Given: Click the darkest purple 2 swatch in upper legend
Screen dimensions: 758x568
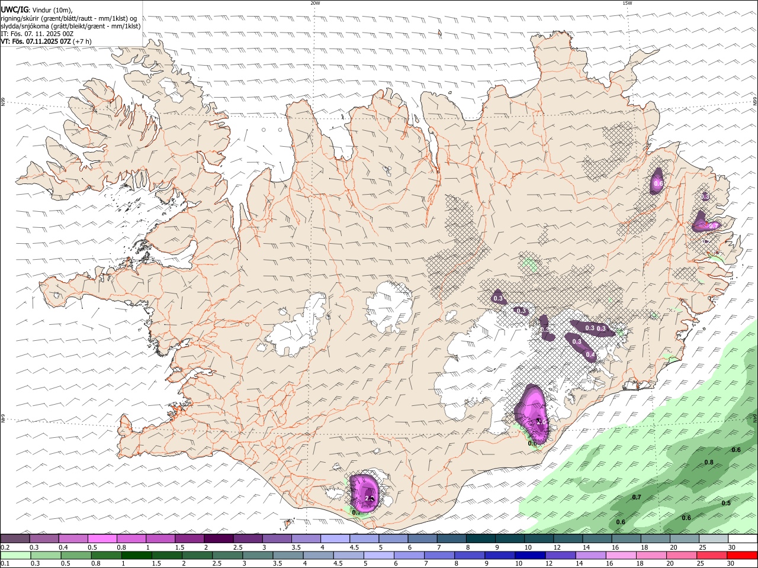Looking at the screenshot, I should [x=219, y=538].
